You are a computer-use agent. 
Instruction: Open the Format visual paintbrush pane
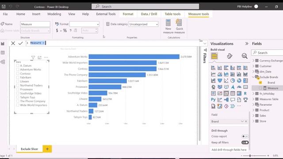pos(229,56)
